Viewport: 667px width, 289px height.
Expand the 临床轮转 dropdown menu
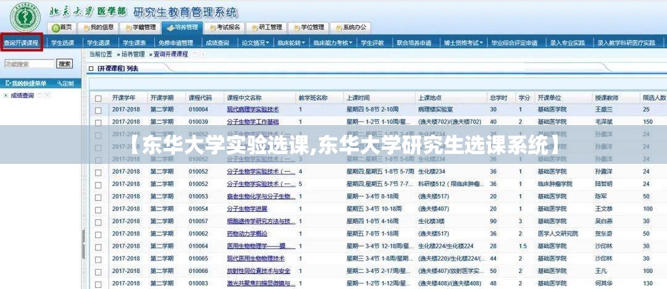tap(291, 43)
